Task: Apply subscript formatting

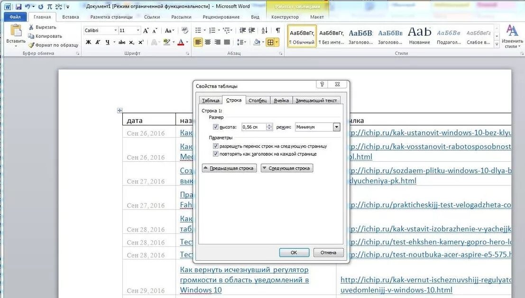Action: point(131,42)
